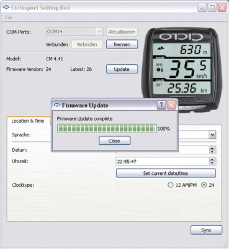Viewport: 229px width, 249px height.
Task: Grab the window resize grip corner
Action: (x=225, y=245)
